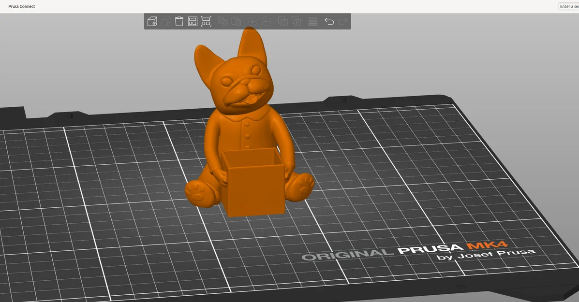This screenshot has width=579, height=302.
Task: Click the greyed-out Delete selected object icon
Action: 166,21
